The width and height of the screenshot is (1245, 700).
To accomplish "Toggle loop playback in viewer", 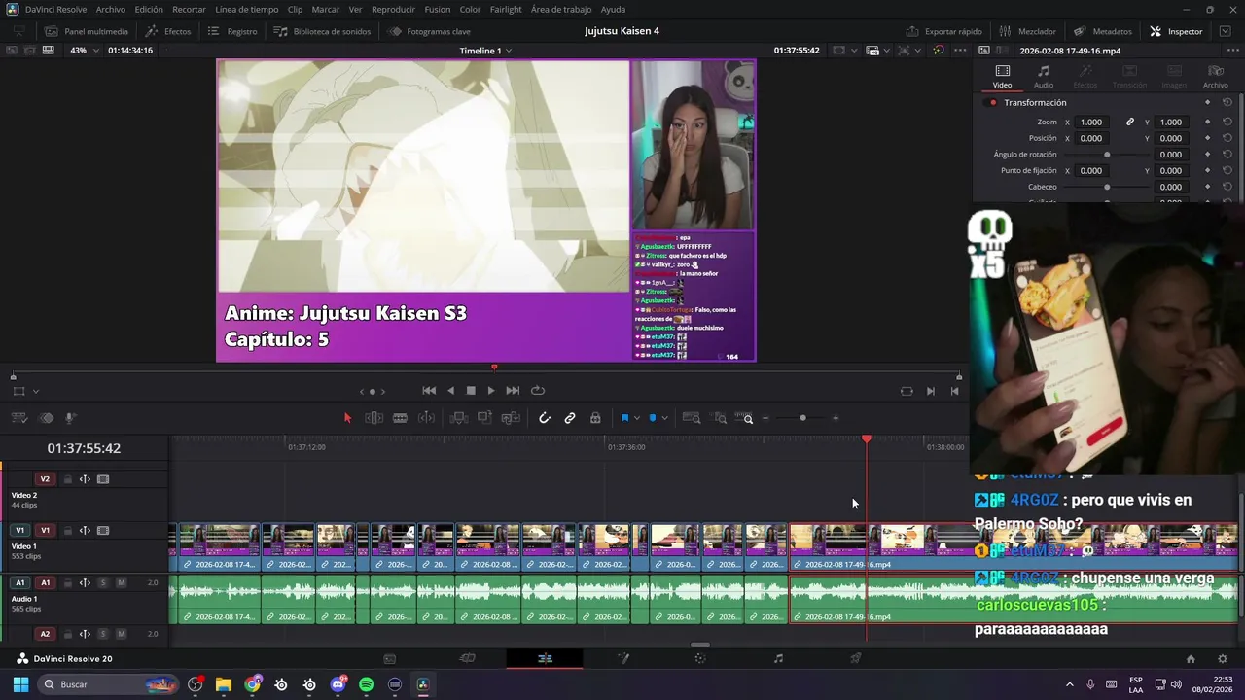I will pos(537,391).
